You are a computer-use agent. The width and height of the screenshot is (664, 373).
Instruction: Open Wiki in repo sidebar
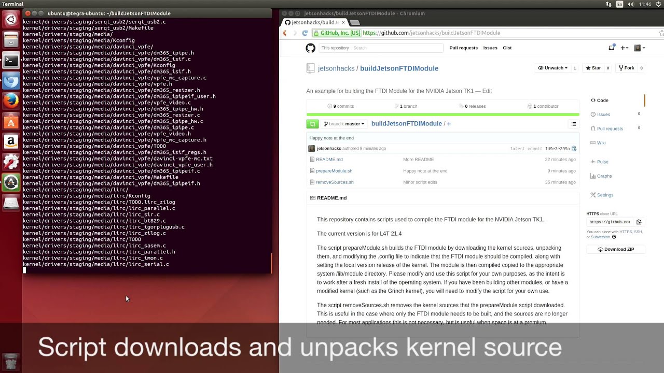click(598, 143)
